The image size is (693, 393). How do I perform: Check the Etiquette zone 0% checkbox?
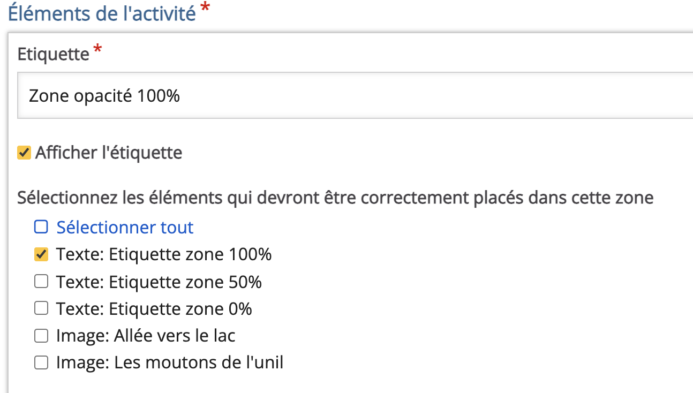(x=41, y=309)
